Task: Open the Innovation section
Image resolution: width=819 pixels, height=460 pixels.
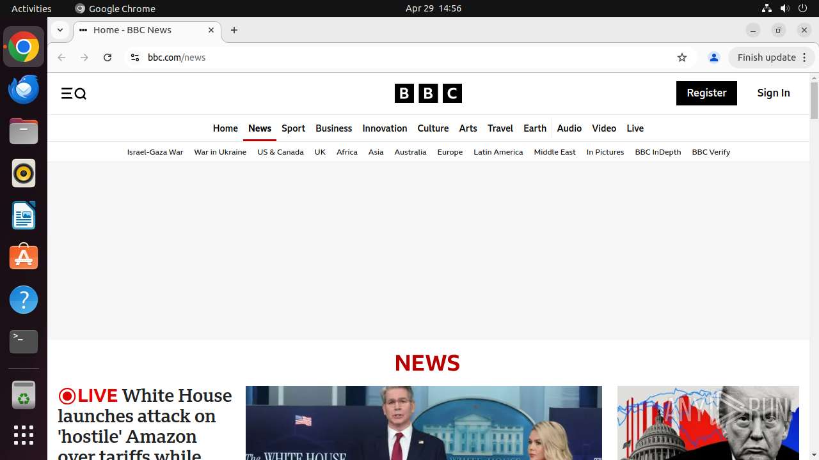Action: [x=385, y=128]
